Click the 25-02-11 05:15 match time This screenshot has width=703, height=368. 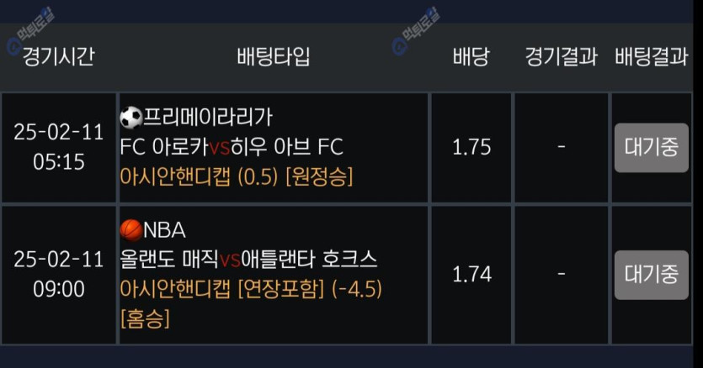point(58,147)
